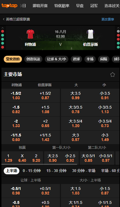Viewport: 120px width, 207px height.
Task: Select the 间隔 filter chip
Action: click(x=104, y=59)
